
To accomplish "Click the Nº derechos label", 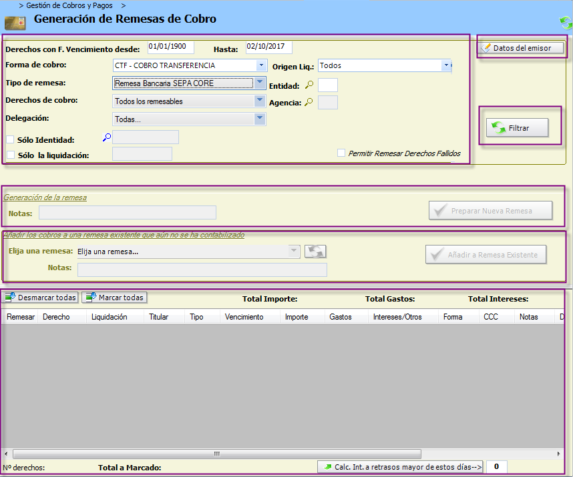I will click(x=24, y=468).
